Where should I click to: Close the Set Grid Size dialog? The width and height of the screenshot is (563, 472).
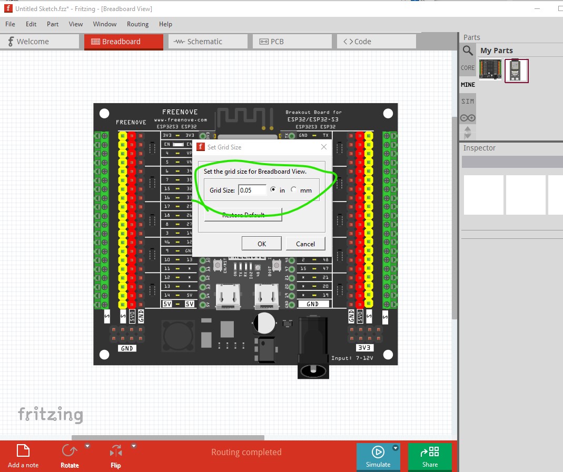324,147
